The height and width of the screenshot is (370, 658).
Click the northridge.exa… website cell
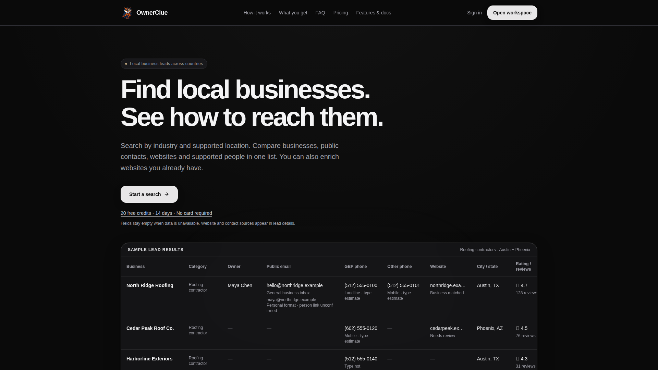448,285
